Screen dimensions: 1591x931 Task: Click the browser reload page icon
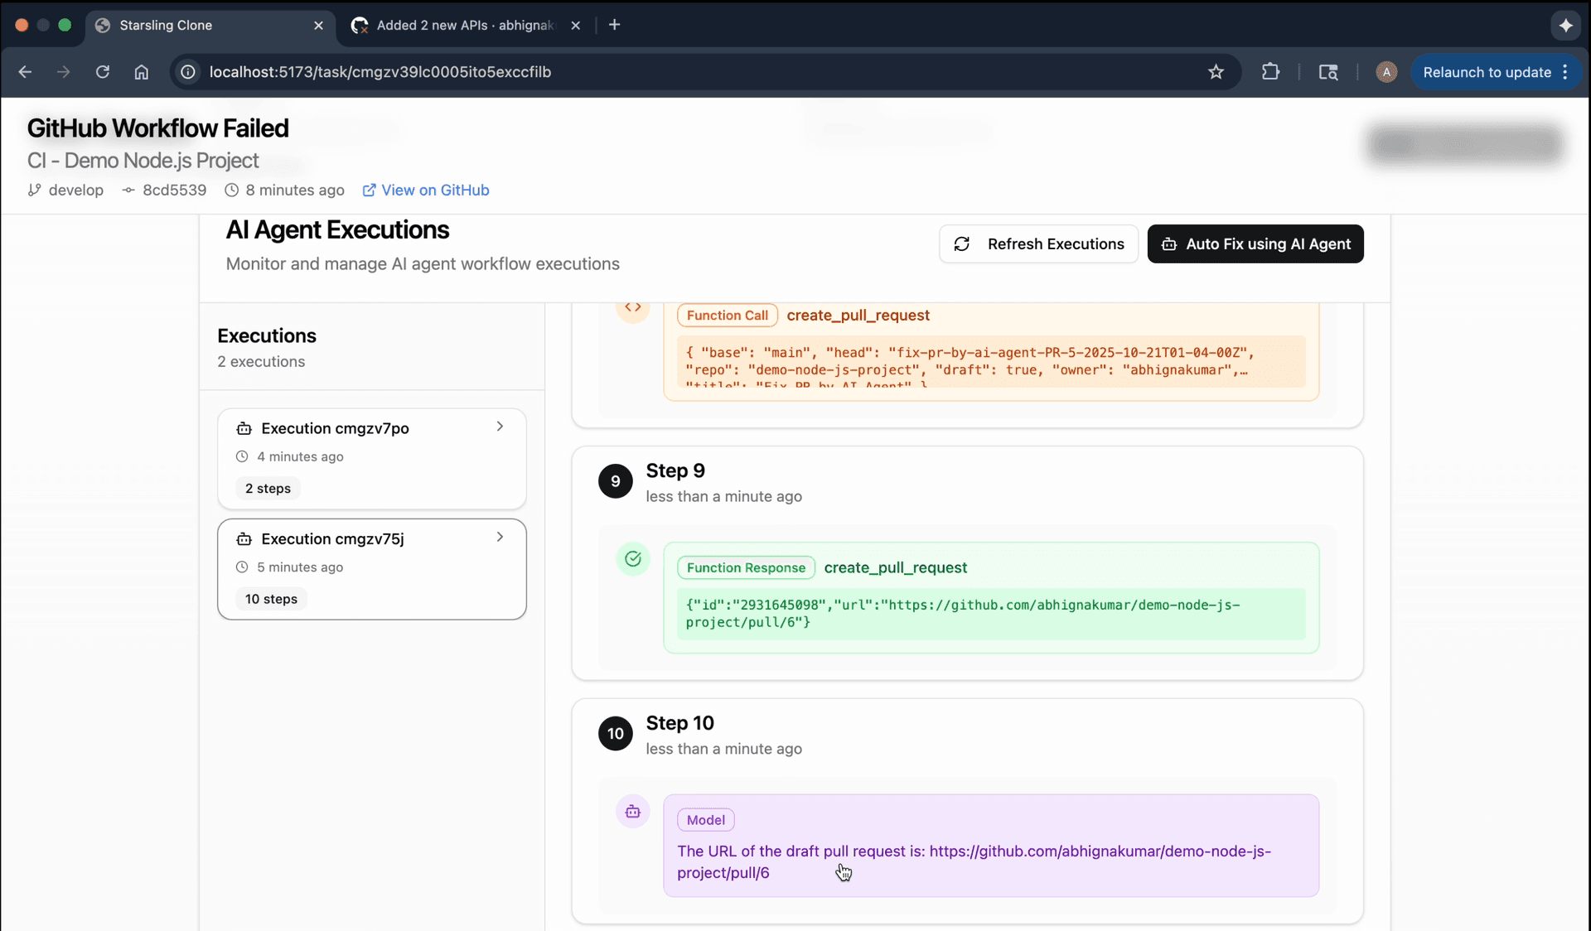pyautogui.click(x=103, y=72)
